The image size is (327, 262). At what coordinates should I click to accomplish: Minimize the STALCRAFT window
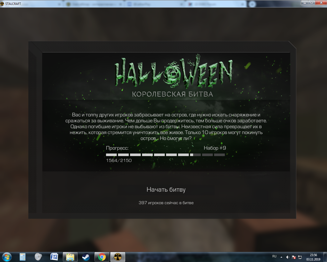click(x=305, y=3)
